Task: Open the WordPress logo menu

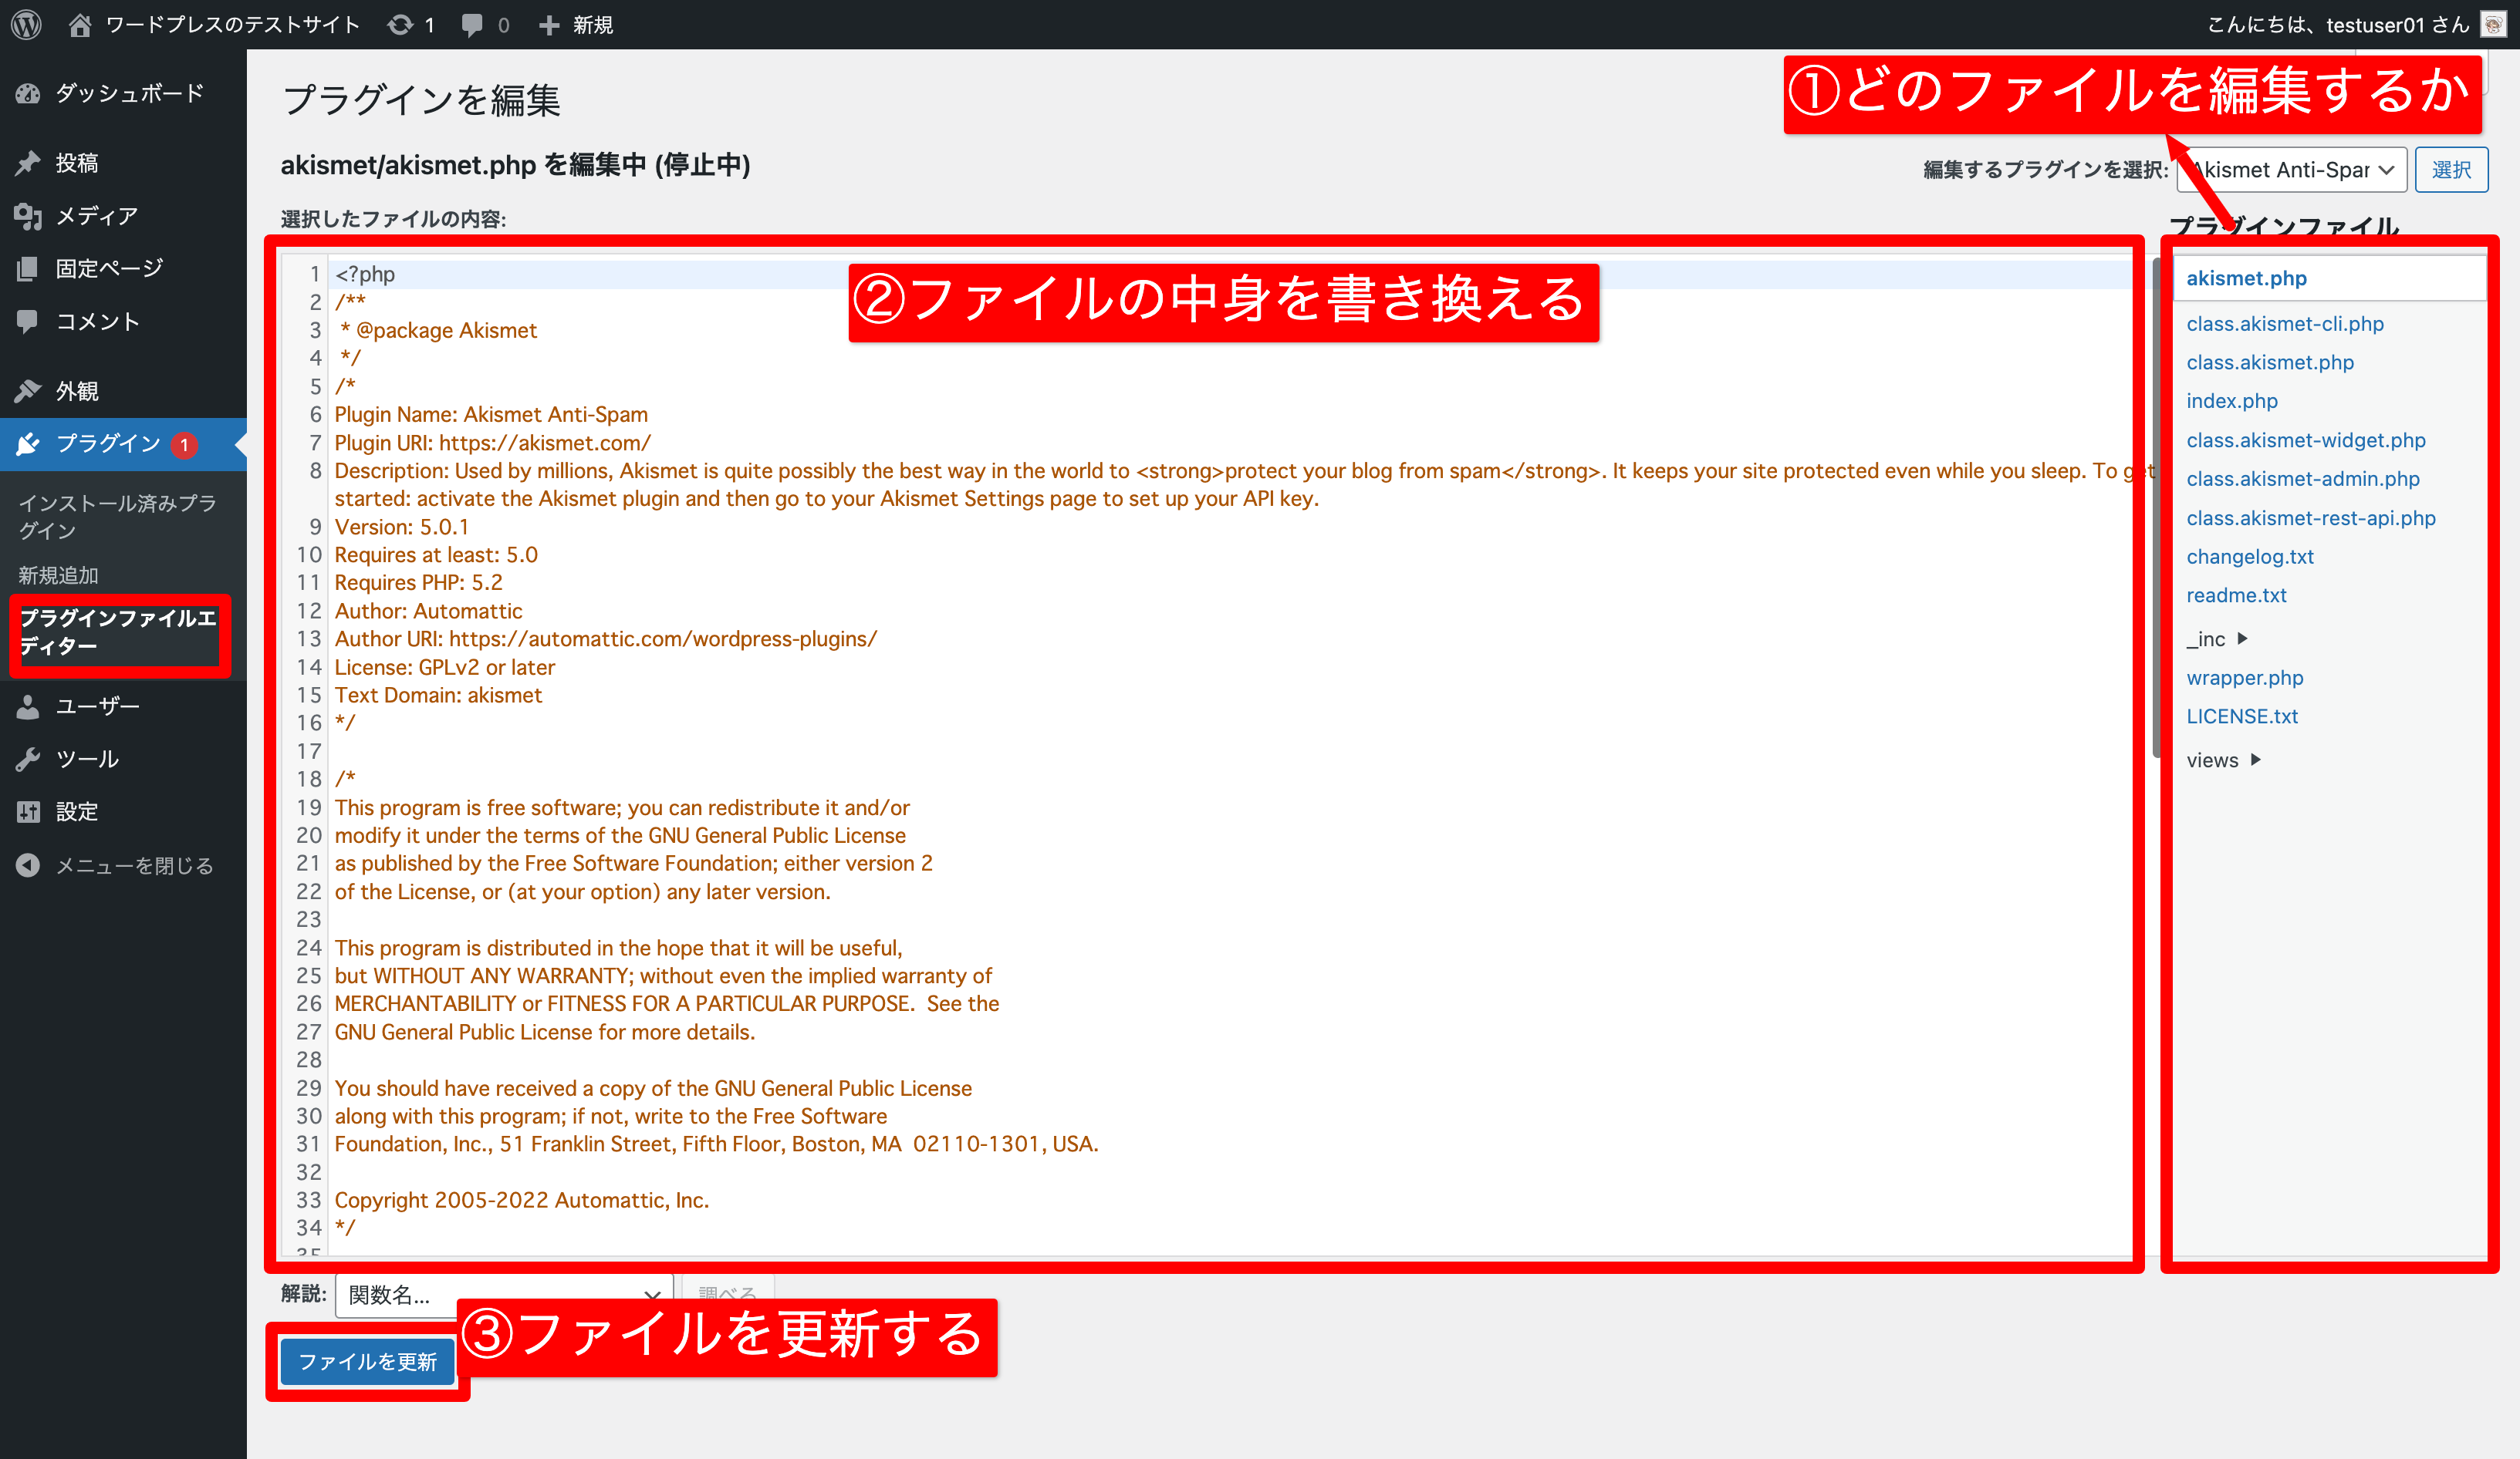Action: coord(27,24)
